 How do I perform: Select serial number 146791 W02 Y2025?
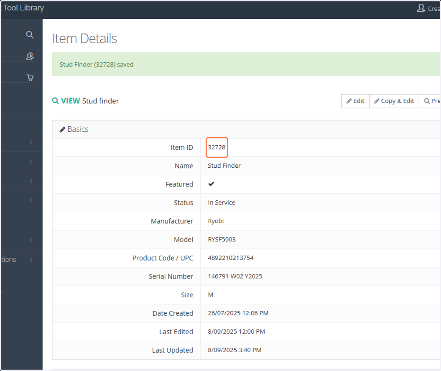click(x=235, y=276)
